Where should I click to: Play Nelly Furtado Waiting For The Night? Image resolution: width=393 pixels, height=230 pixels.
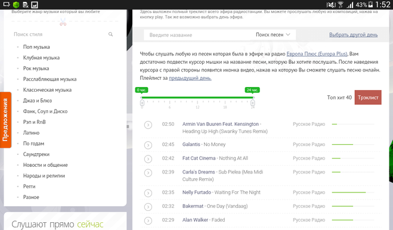(x=148, y=193)
